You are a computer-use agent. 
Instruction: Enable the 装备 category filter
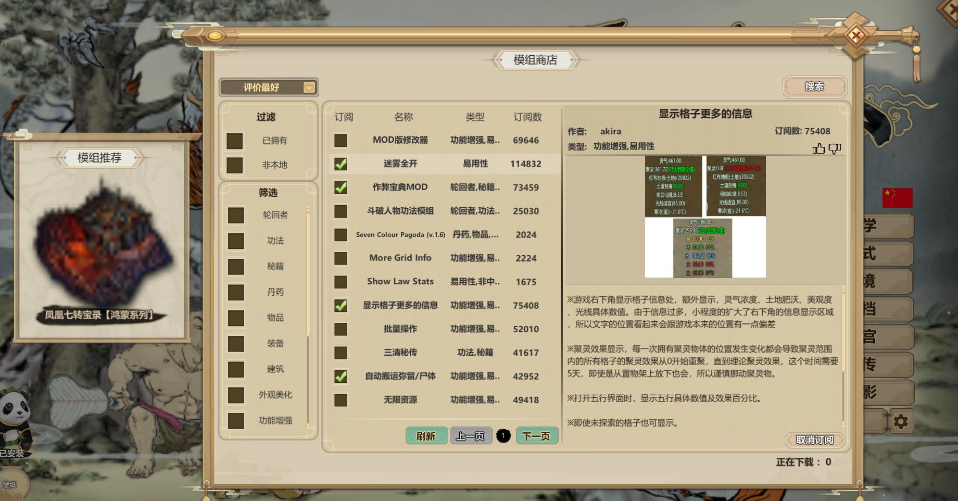click(x=236, y=343)
